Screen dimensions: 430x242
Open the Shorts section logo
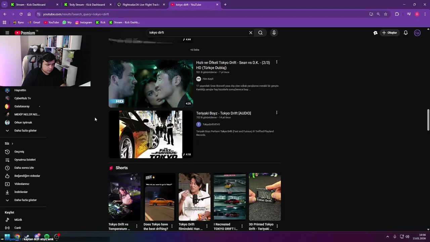[x=111, y=168]
